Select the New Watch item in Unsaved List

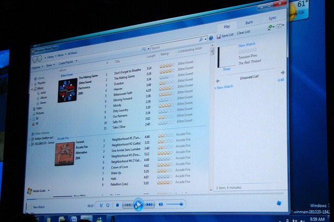tap(225, 87)
